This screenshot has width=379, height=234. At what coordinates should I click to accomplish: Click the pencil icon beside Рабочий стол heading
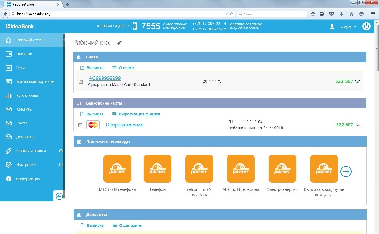click(x=119, y=43)
